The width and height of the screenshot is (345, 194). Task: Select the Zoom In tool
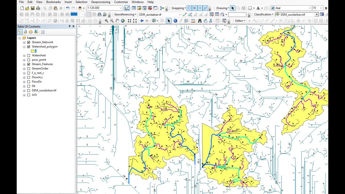coord(106,21)
